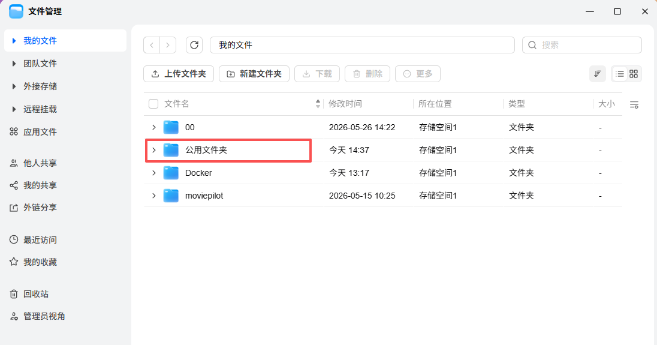Click the 所在位置 column header
The width and height of the screenshot is (657, 345).
(x=435, y=104)
